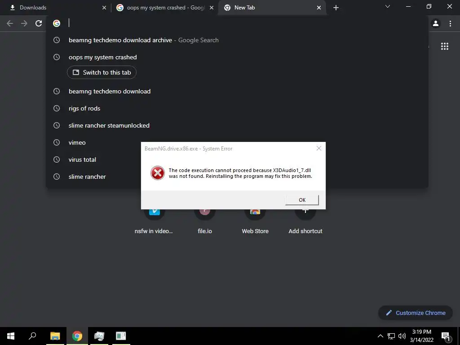Select the New Tab tab

[271, 8]
